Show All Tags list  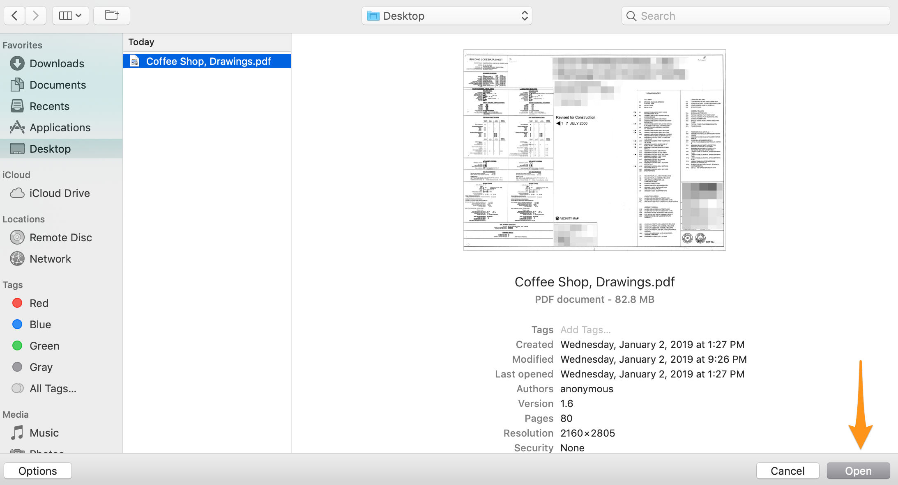click(x=53, y=389)
